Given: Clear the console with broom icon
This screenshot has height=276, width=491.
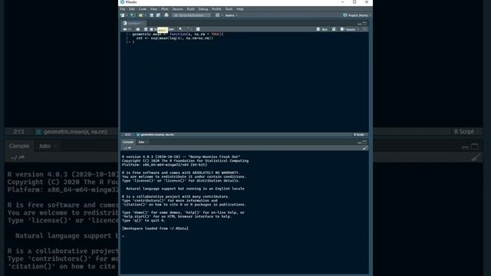Looking at the screenshot, I should coord(365,148).
